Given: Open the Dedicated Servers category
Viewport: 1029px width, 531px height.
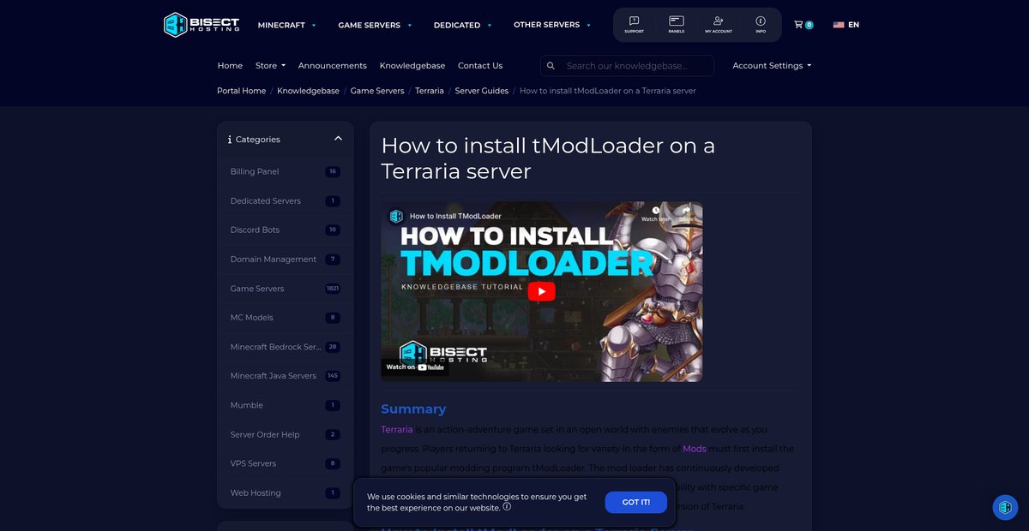Looking at the screenshot, I should coord(286,201).
